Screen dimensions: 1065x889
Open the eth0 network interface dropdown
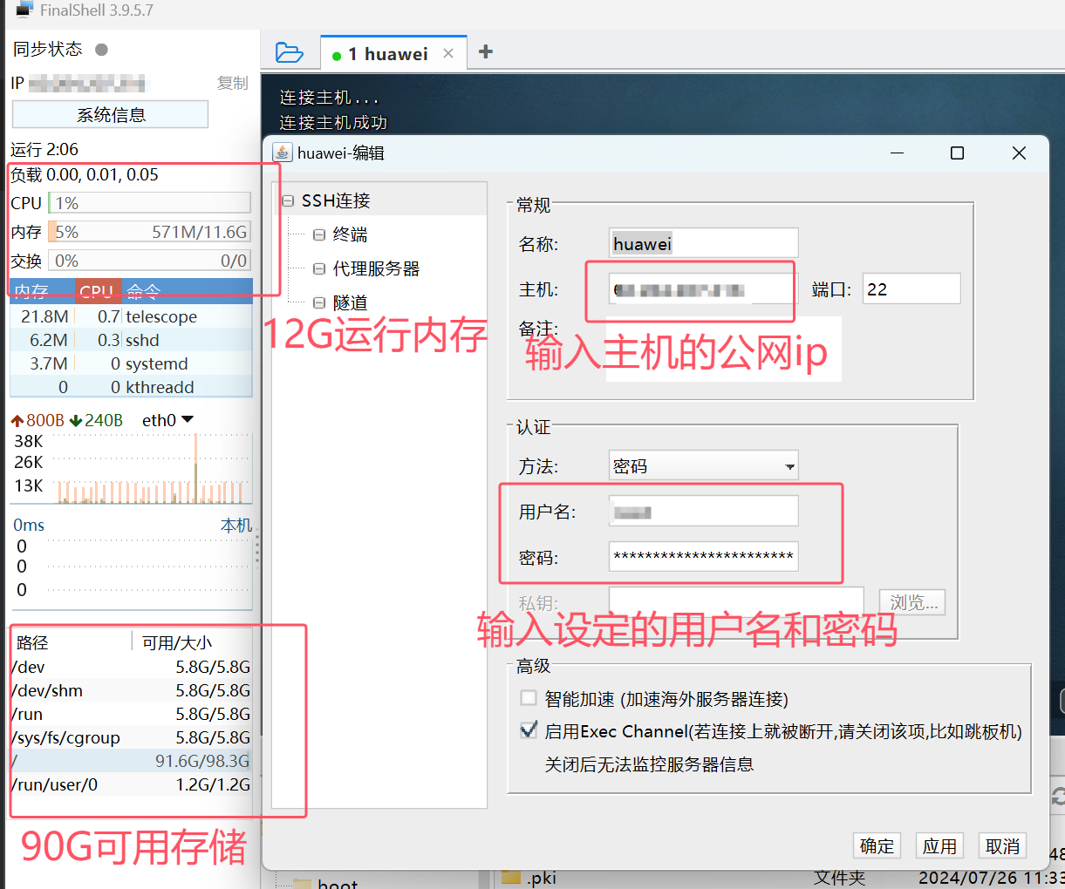coord(168,420)
